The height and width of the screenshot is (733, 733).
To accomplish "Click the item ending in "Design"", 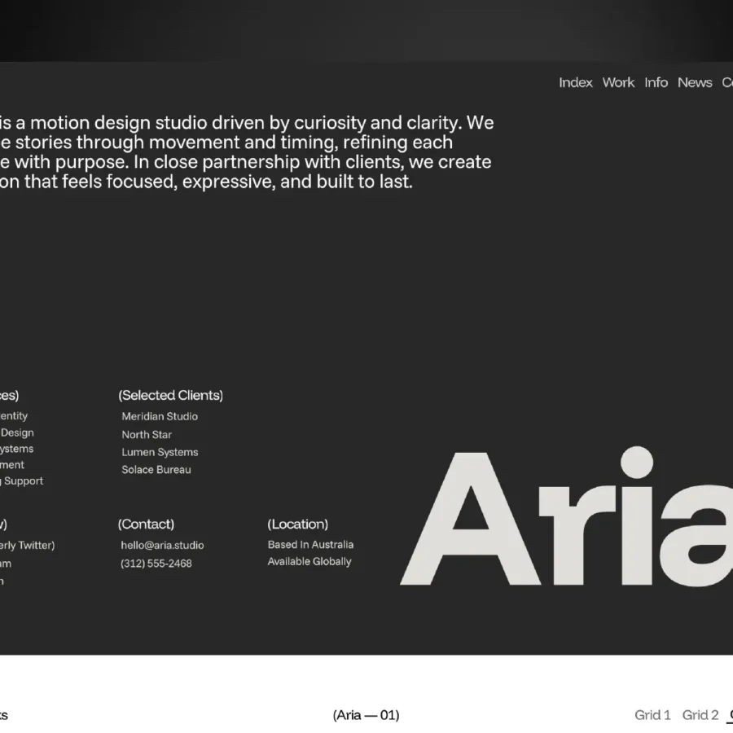I will [17, 432].
